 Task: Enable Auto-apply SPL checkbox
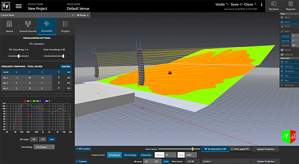coord(232,149)
